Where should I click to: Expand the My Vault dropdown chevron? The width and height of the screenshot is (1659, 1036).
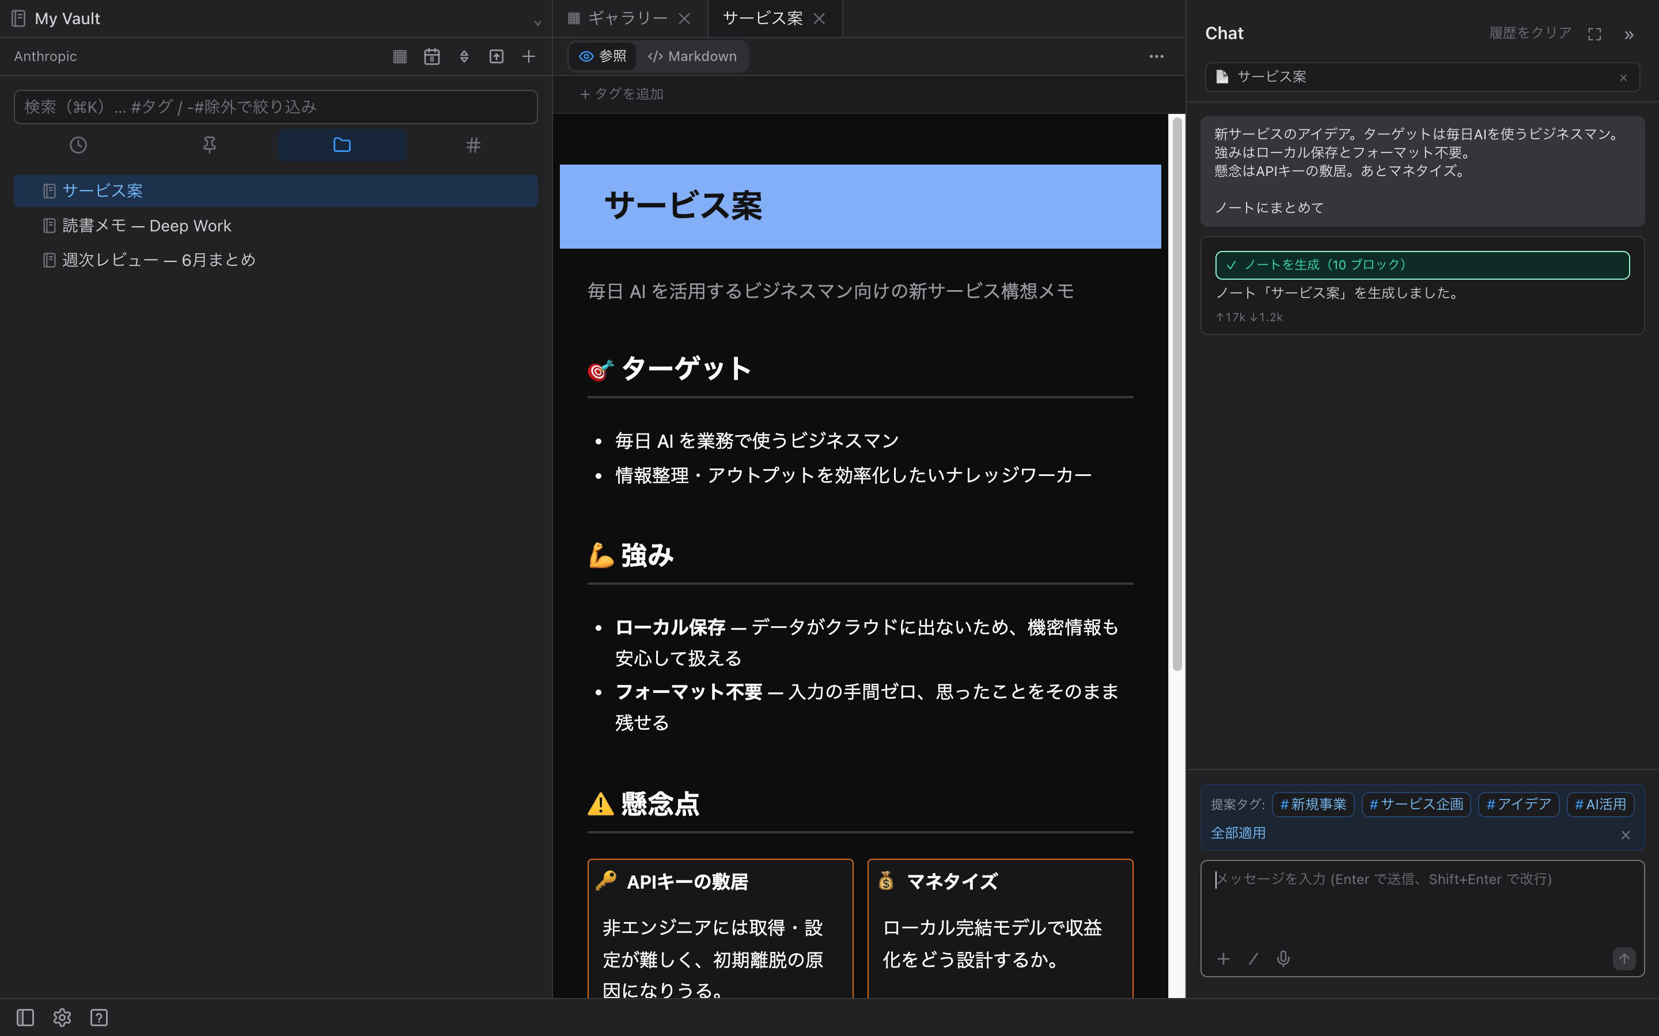[537, 22]
